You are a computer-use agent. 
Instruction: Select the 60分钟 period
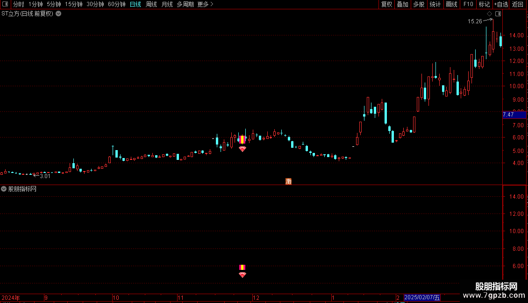point(116,4)
